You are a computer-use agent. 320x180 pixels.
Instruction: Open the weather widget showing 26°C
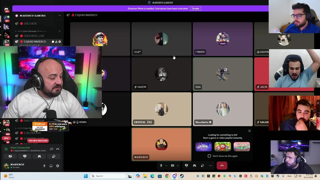[x=8, y=176]
